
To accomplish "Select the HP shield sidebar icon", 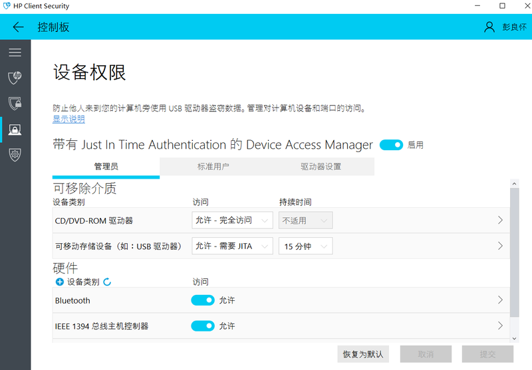I will coord(15,78).
